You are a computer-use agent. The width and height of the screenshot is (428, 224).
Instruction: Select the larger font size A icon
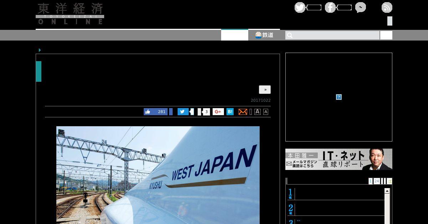click(x=257, y=112)
